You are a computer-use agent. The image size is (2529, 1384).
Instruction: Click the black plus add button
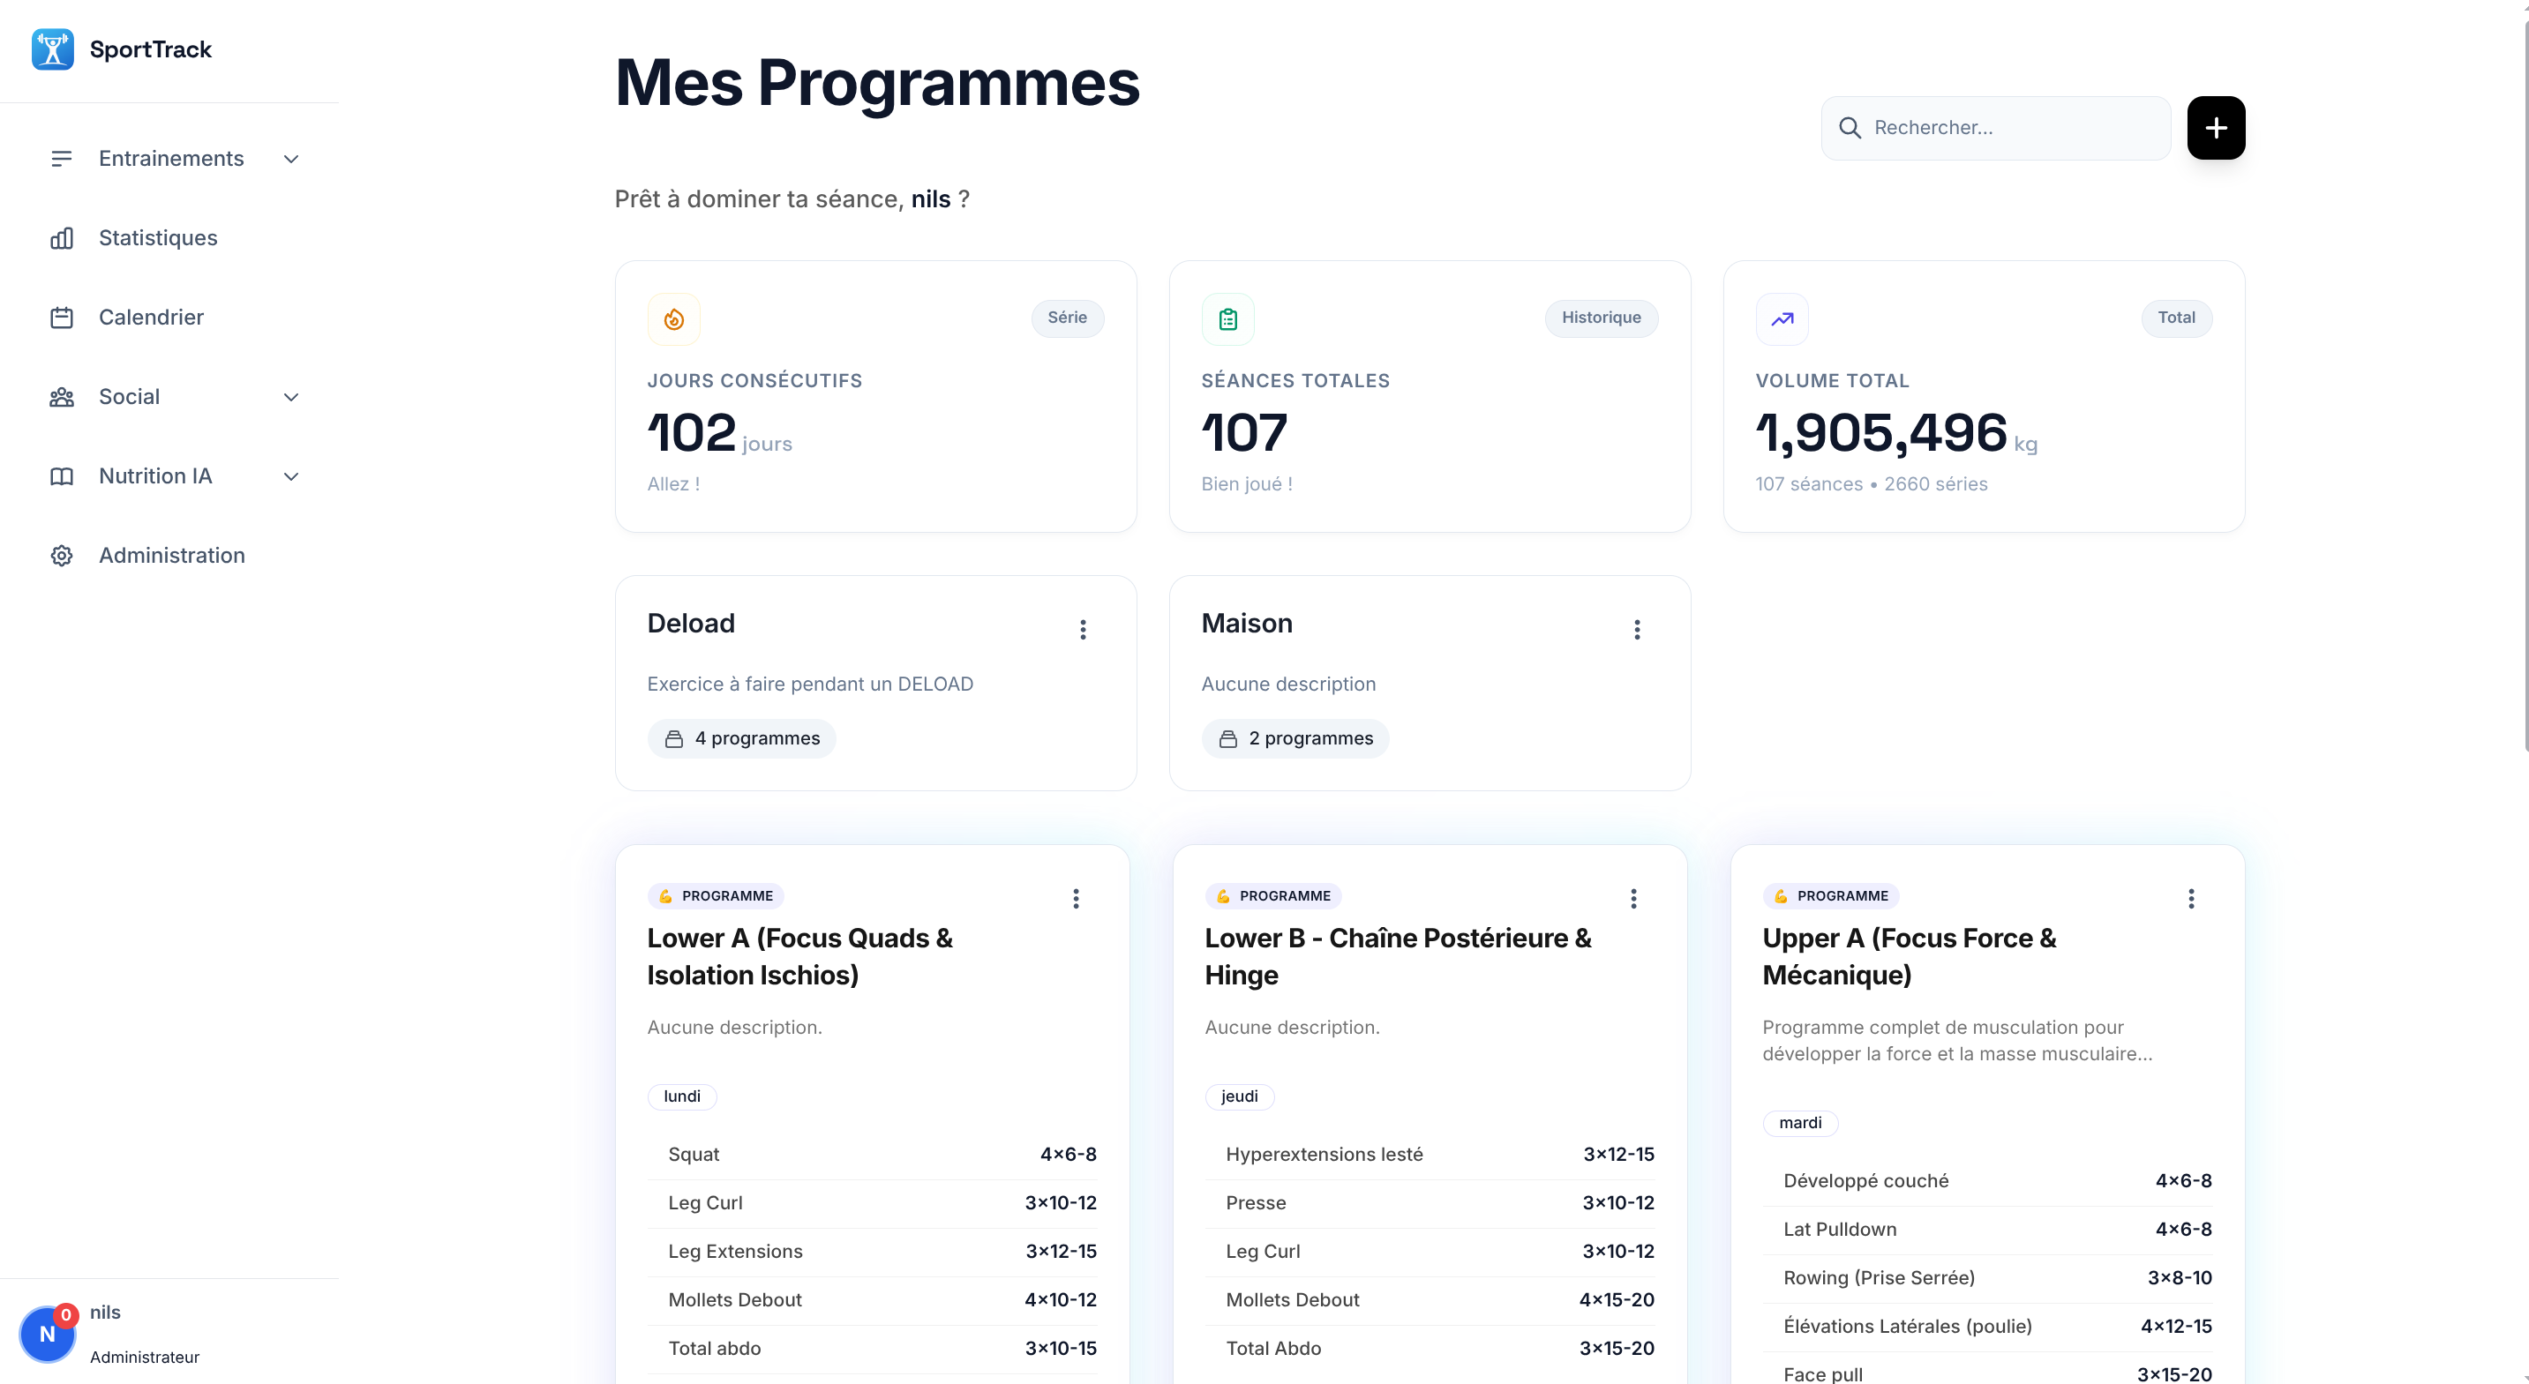pos(2215,128)
